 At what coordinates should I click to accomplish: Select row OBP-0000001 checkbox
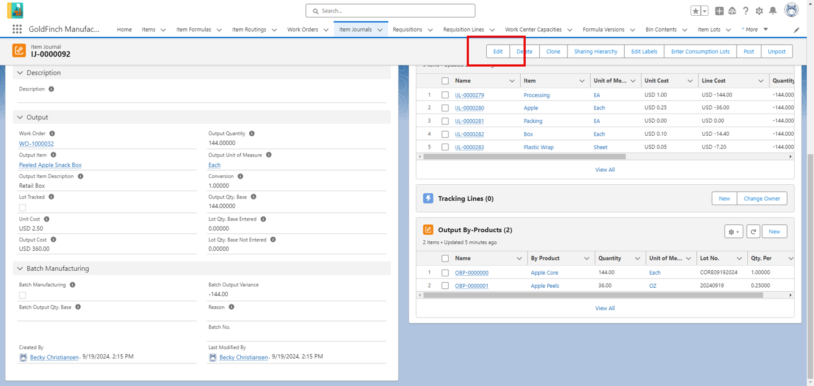pos(445,286)
